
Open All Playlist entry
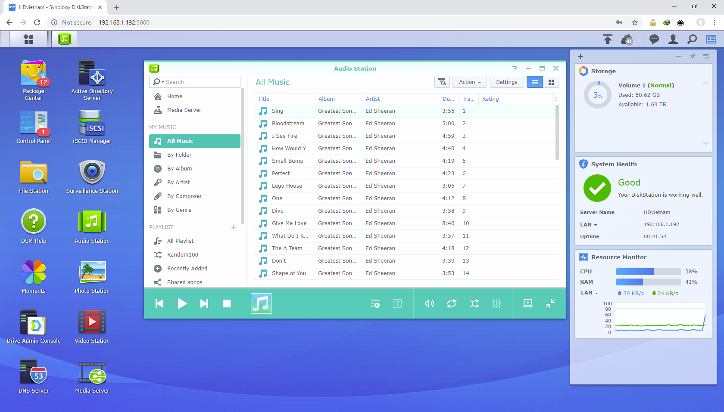tap(195, 241)
